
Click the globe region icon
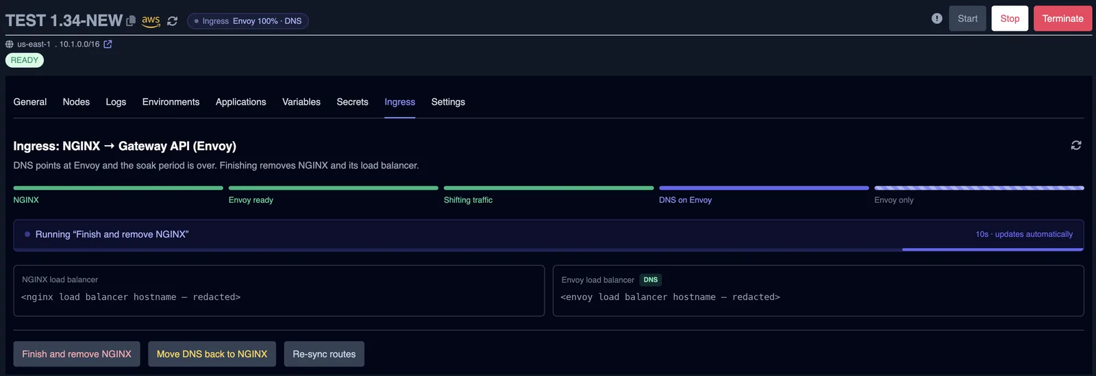tap(10, 44)
